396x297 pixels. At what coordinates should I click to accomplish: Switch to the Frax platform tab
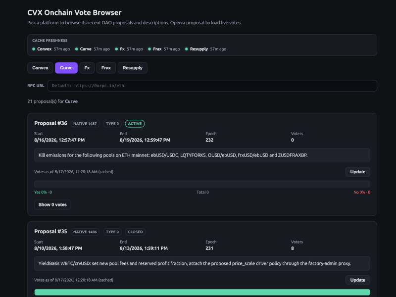[x=106, y=68]
